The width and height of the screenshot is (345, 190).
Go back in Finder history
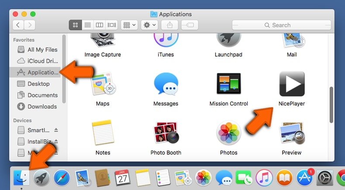tap(18, 25)
